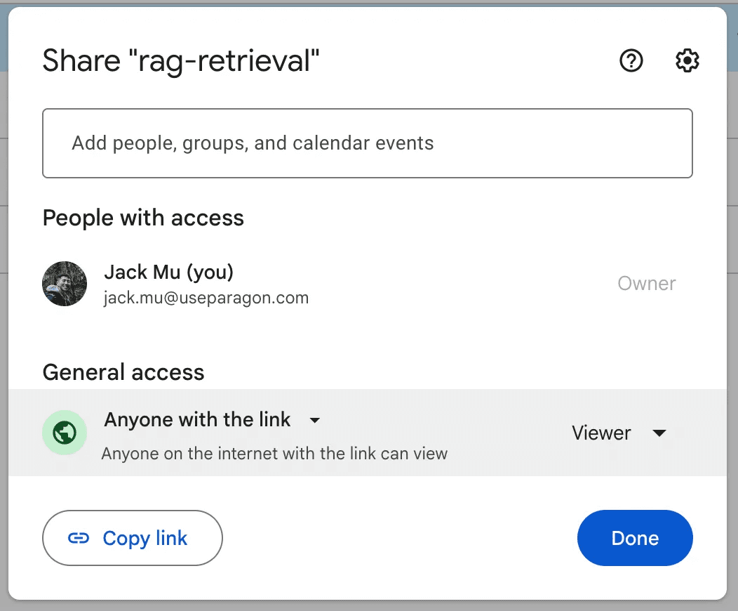This screenshot has width=738, height=611.
Task: Click the empty area between Copy link and Done
Action: click(x=400, y=539)
